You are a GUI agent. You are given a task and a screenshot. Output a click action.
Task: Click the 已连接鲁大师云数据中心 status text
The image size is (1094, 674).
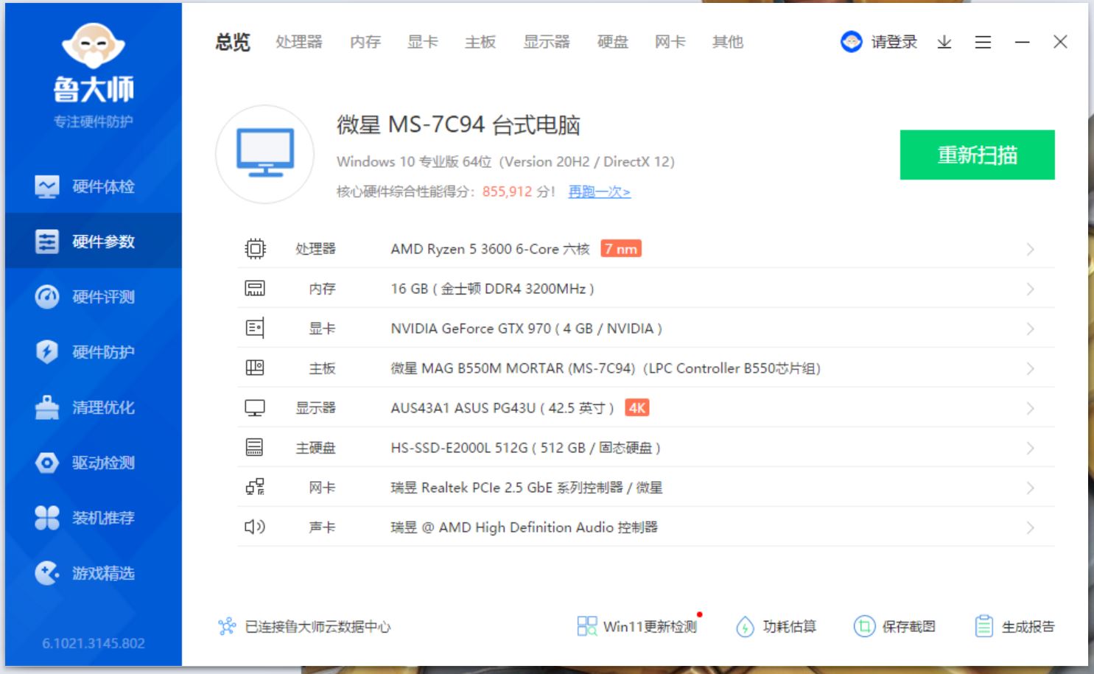pyautogui.click(x=318, y=627)
